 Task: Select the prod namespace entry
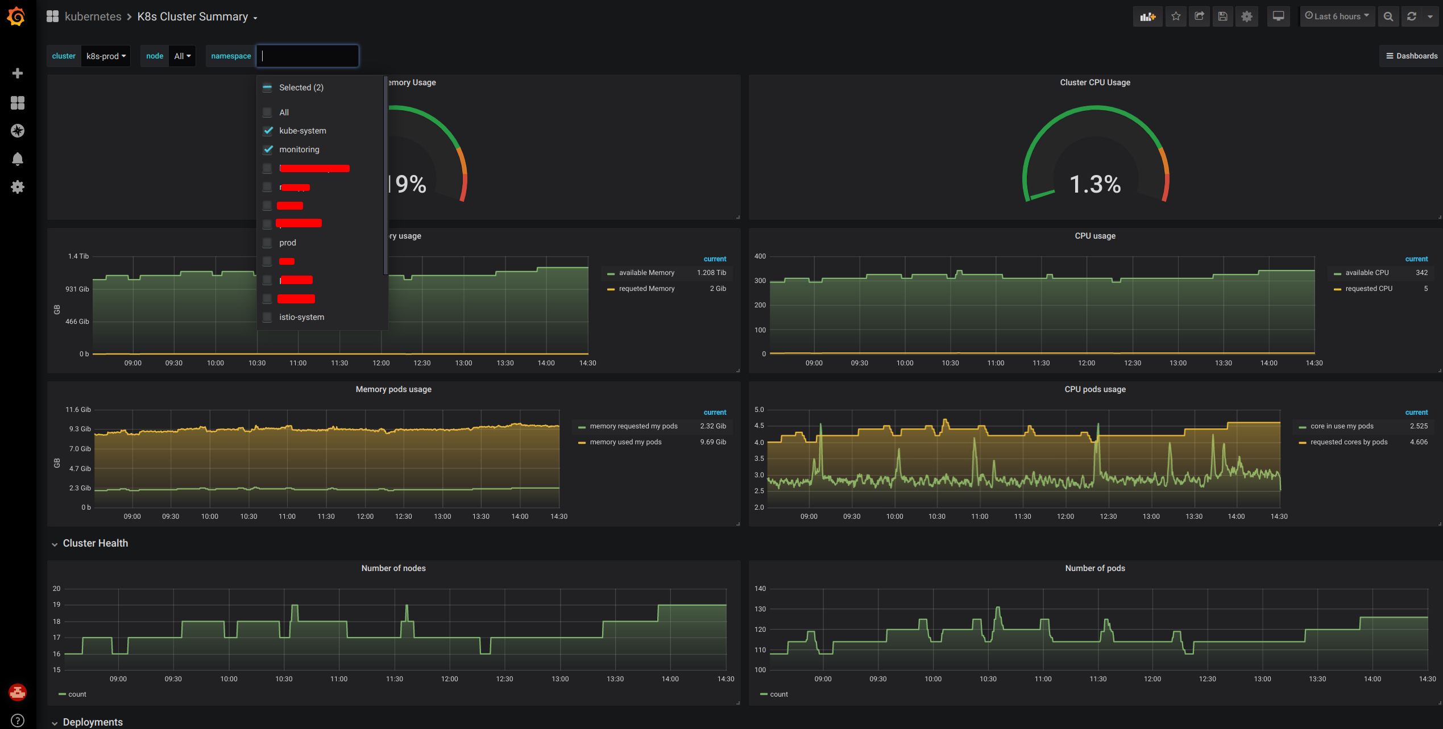287,243
